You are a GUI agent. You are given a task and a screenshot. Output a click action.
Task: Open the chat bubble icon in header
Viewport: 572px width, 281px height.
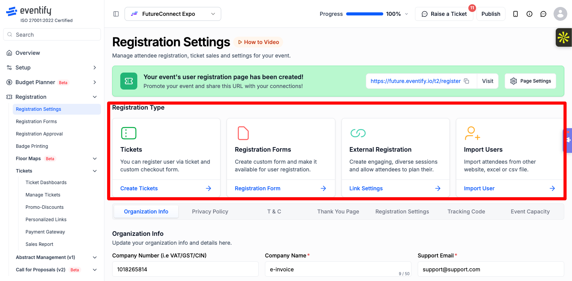(543, 14)
